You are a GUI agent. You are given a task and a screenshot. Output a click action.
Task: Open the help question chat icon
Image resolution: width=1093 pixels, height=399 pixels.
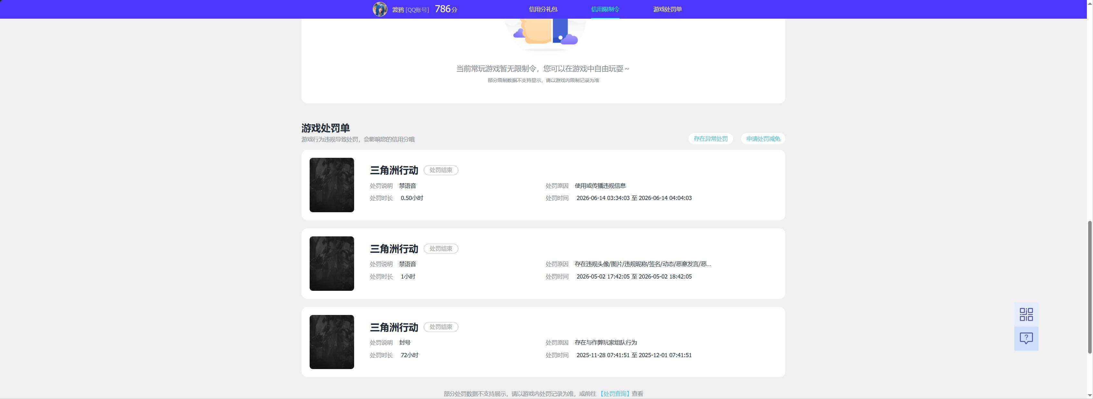1026,338
